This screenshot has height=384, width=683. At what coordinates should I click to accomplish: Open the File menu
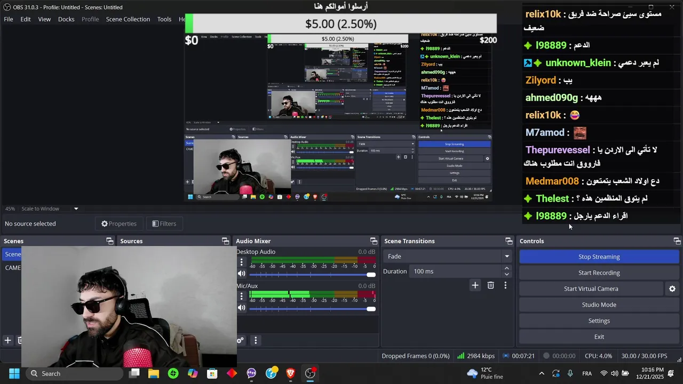9,19
